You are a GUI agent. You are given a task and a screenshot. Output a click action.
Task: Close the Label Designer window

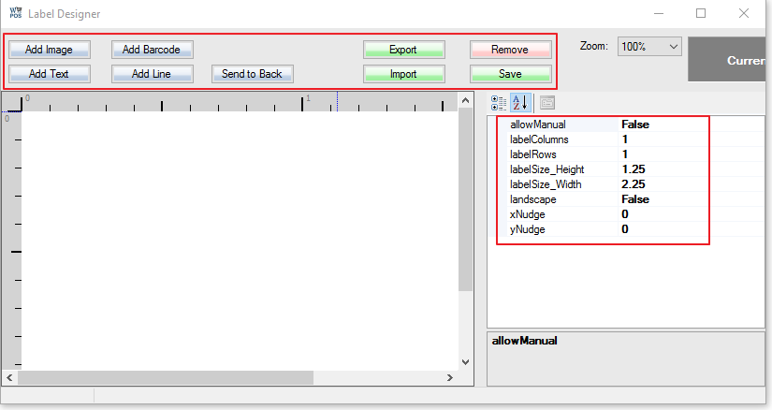click(744, 13)
